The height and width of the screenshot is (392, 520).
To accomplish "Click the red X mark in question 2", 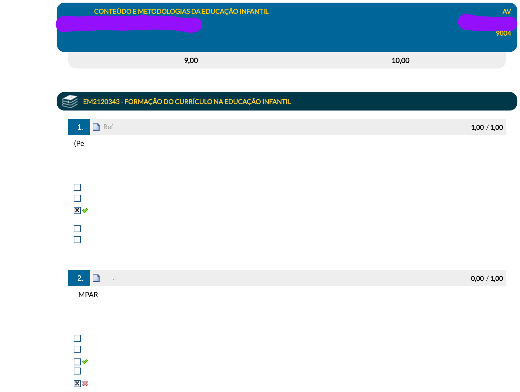I will click(85, 384).
